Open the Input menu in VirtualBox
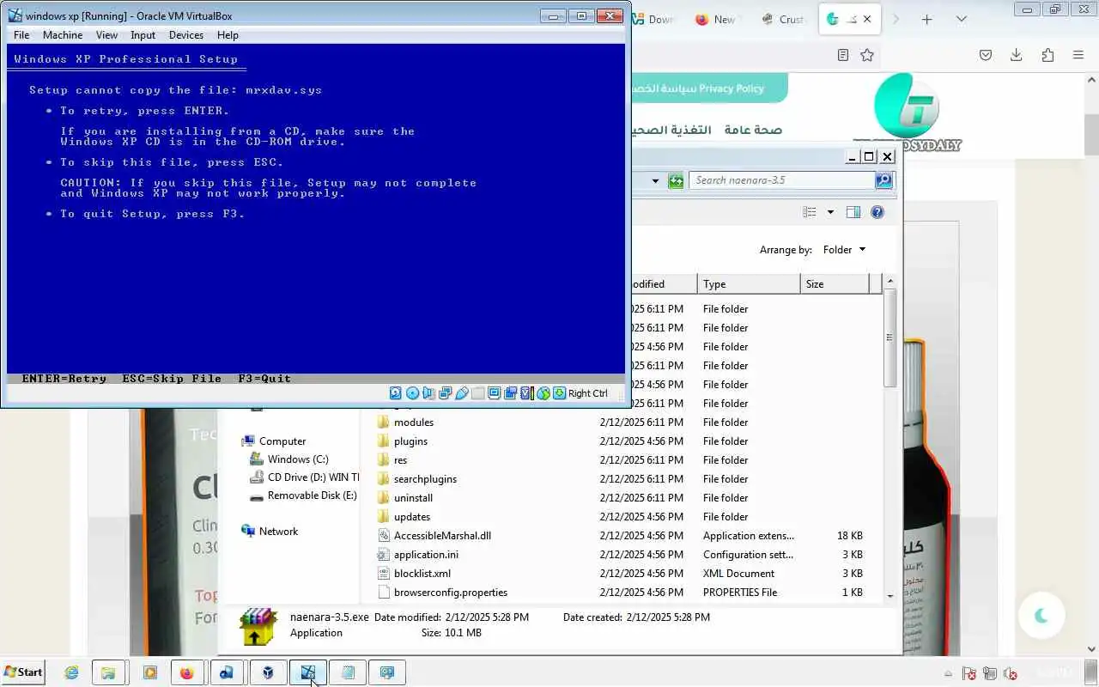Image resolution: width=1099 pixels, height=687 pixels. pyautogui.click(x=143, y=35)
